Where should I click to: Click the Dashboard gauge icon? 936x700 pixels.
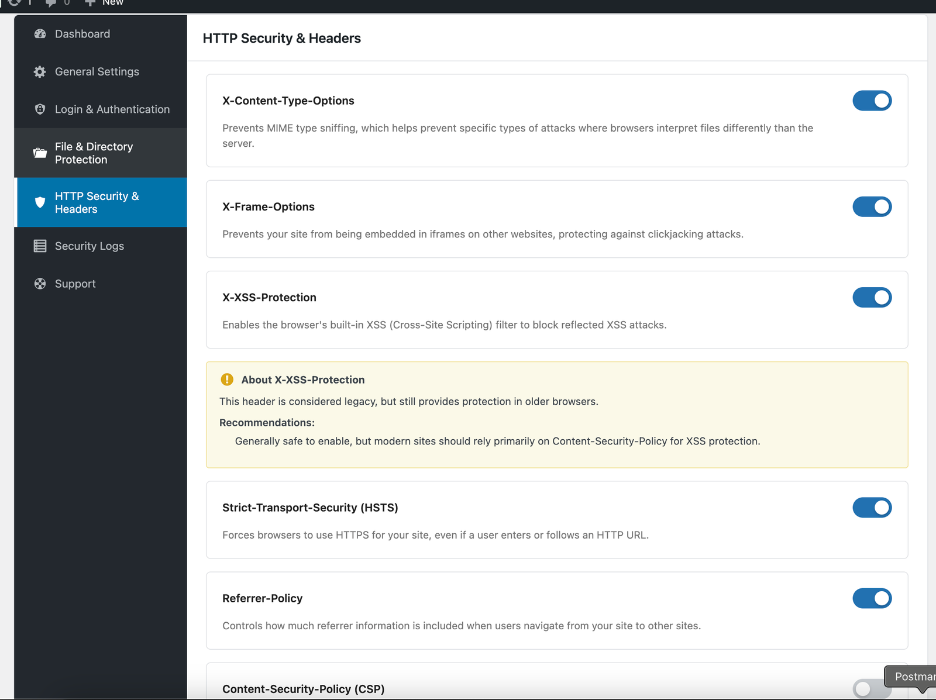[x=40, y=34]
